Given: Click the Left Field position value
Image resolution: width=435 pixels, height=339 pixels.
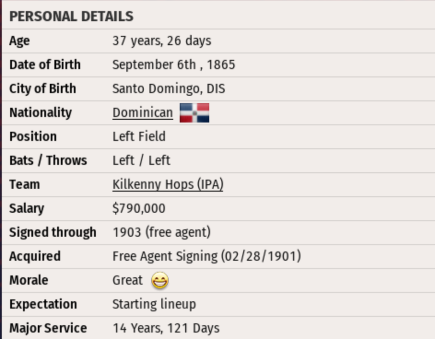Looking at the screenshot, I should point(139,137).
